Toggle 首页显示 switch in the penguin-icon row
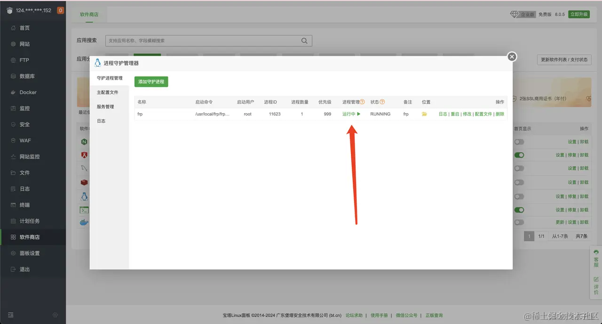 [519, 196]
